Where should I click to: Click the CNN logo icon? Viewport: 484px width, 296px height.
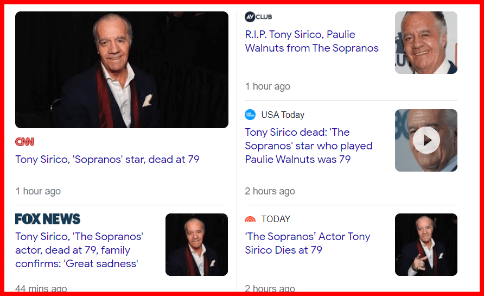click(x=24, y=142)
